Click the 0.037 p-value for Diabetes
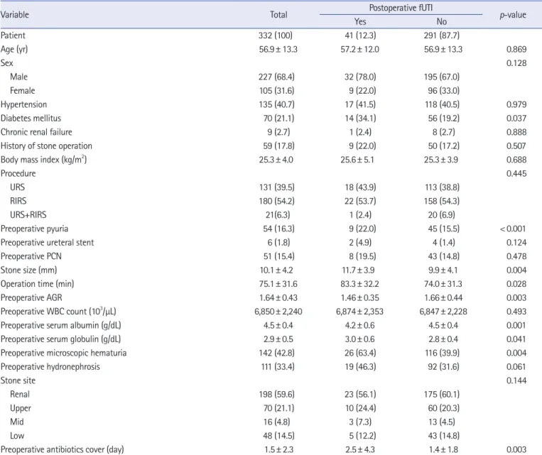This screenshot has height=455, width=542. tap(516, 118)
